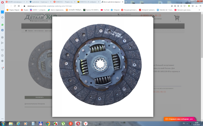Click the 'Отправьте нам сообщение' chat button
The width and height of the screenshot is (203, 126).
[x=179, y=119]
